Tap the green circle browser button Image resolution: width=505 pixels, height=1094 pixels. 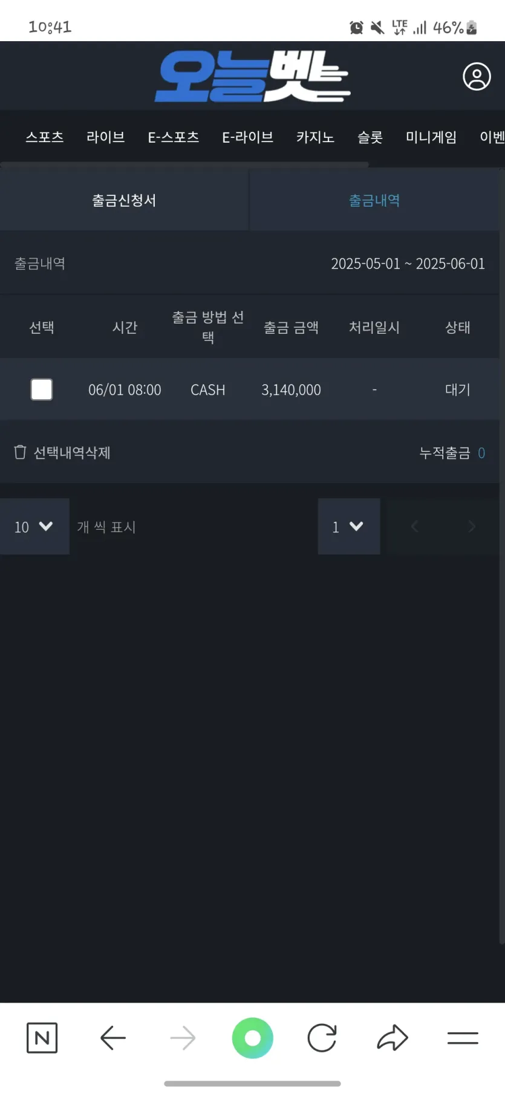[x=253, y=1038]
